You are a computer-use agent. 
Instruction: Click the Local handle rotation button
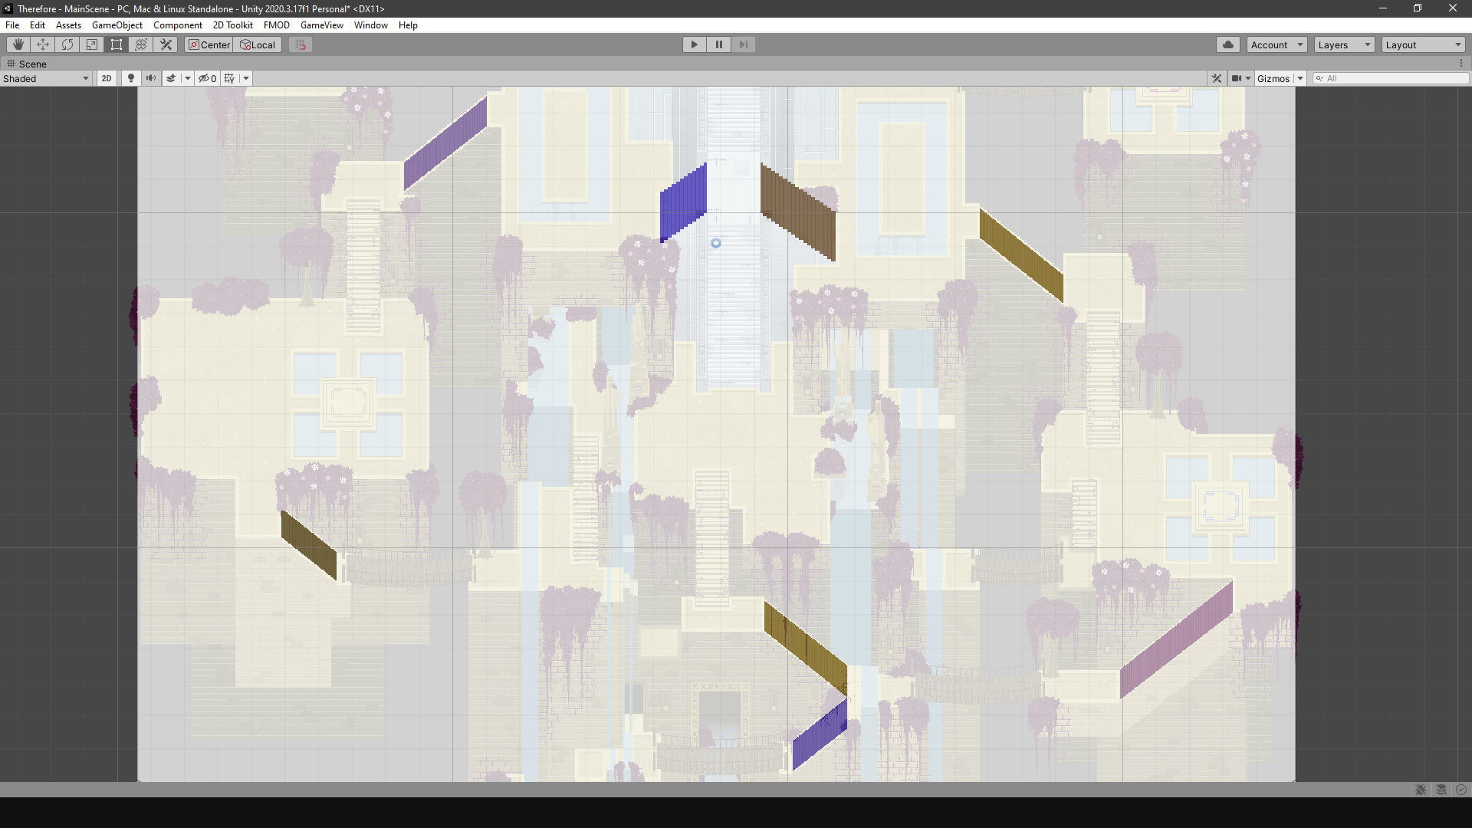(x=258, y=44)
